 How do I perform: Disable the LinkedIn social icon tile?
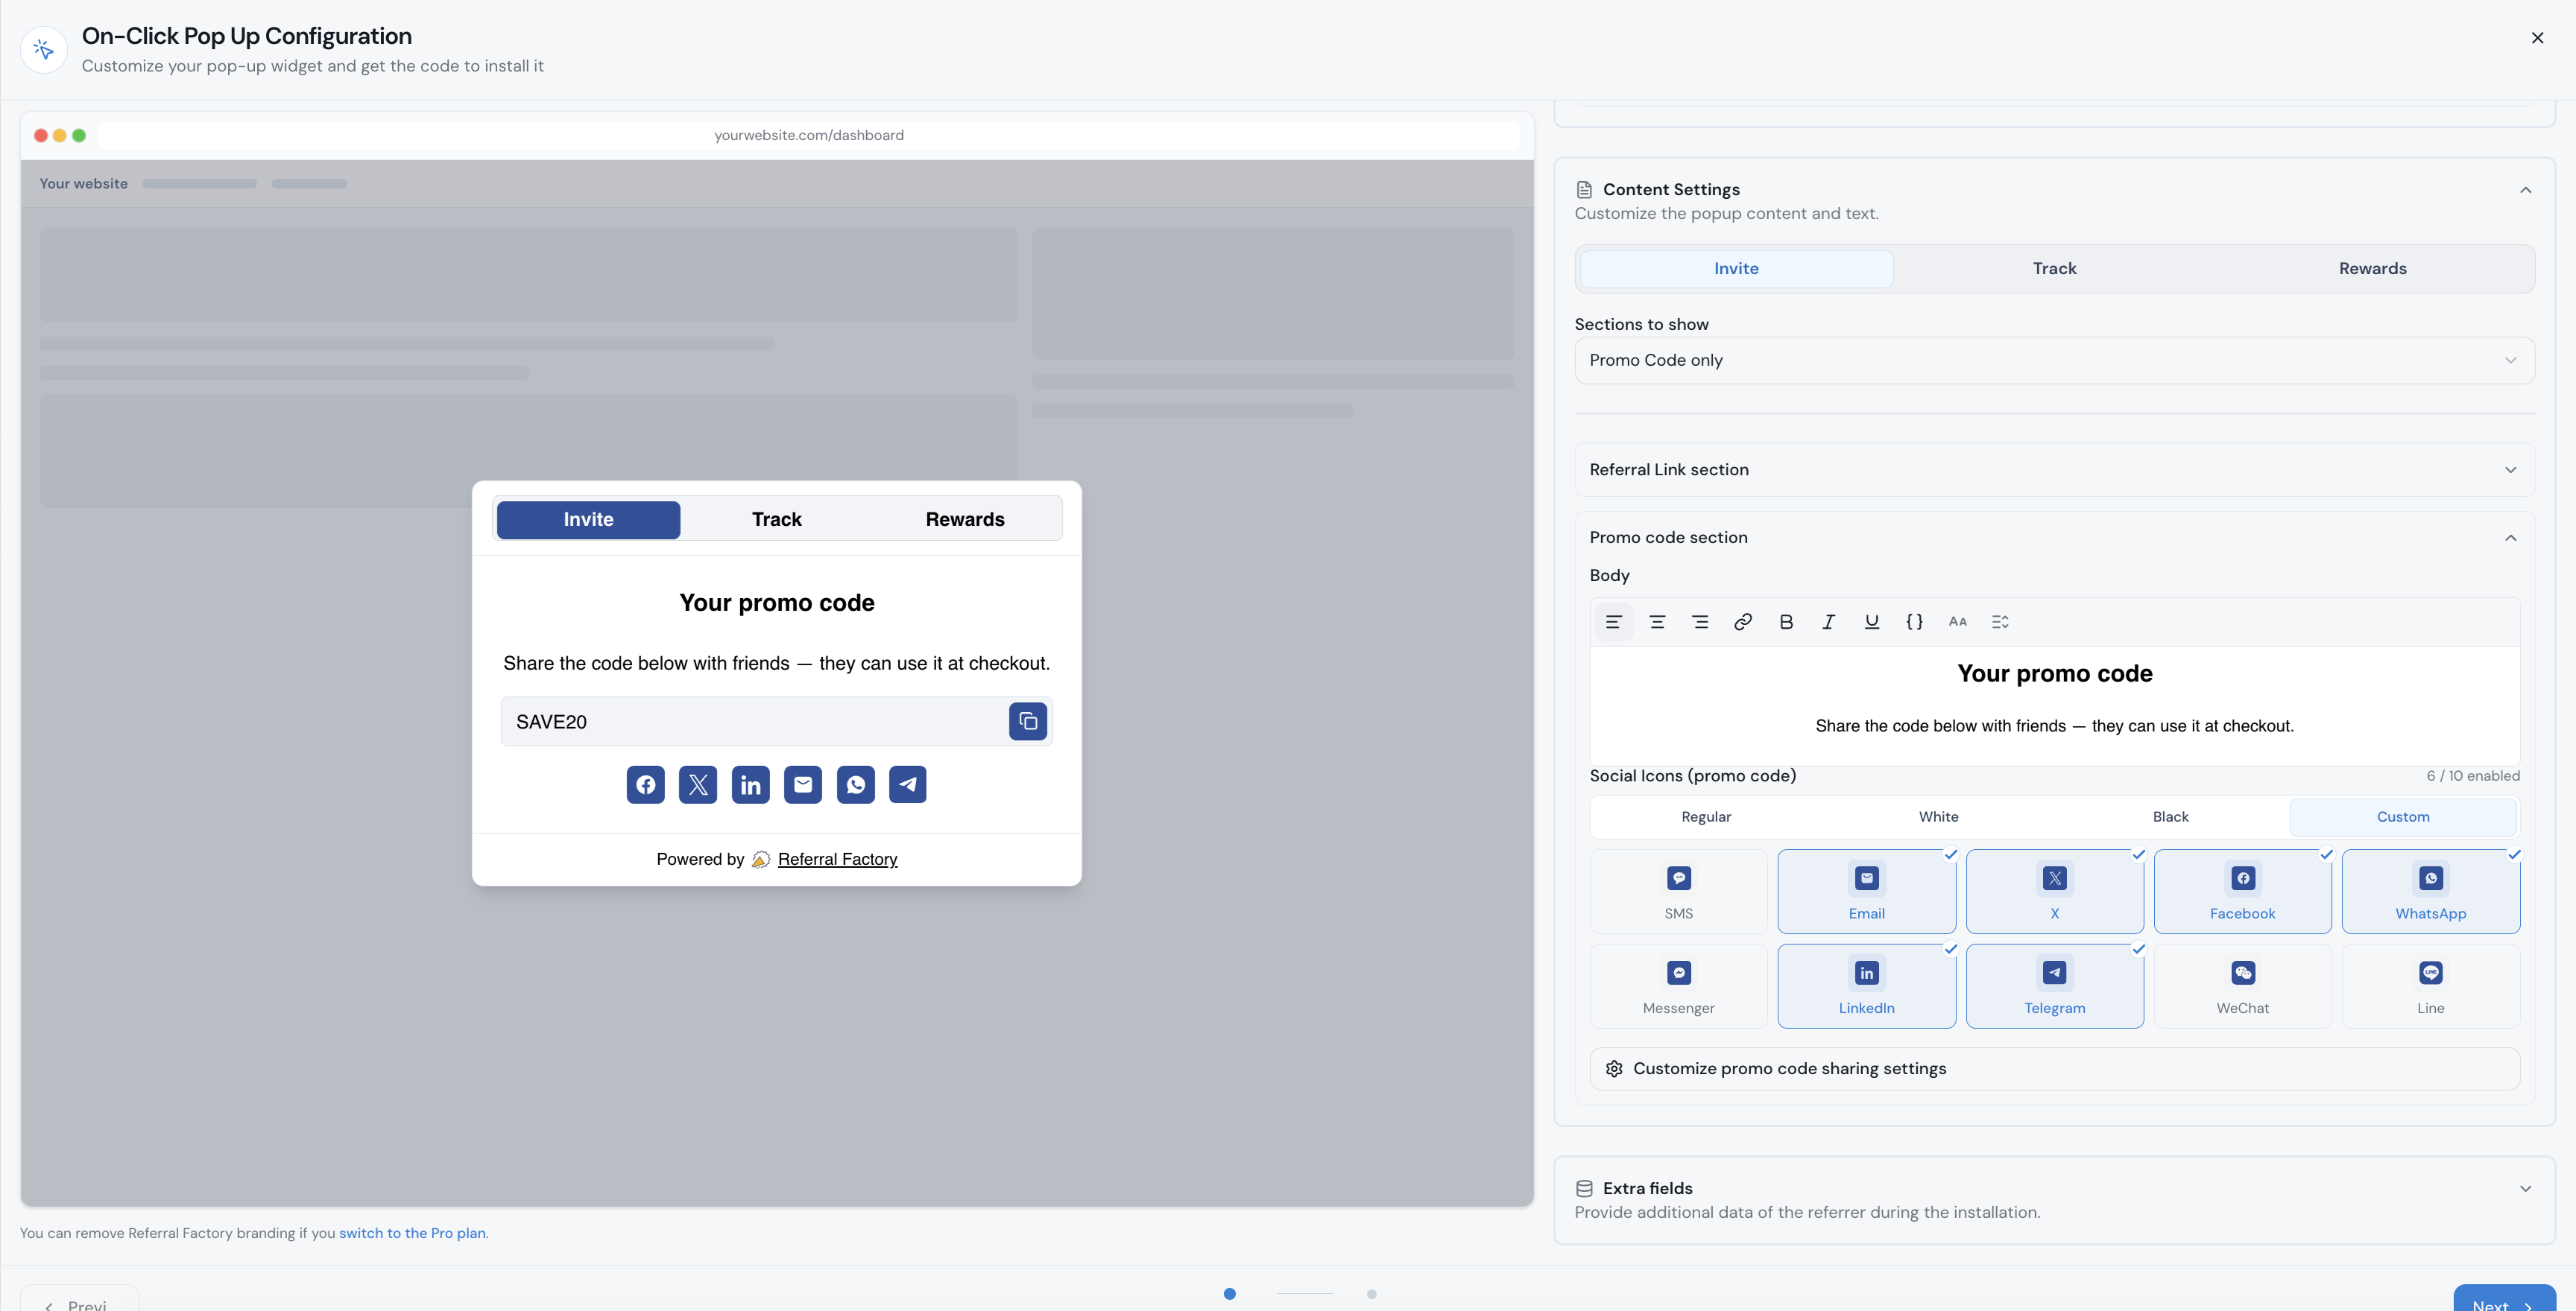[1867, 986]
